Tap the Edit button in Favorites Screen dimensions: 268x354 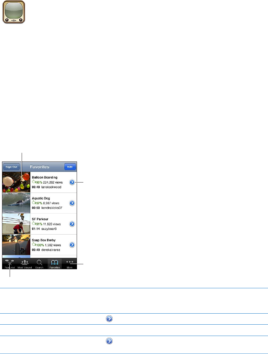click(70, 167)
